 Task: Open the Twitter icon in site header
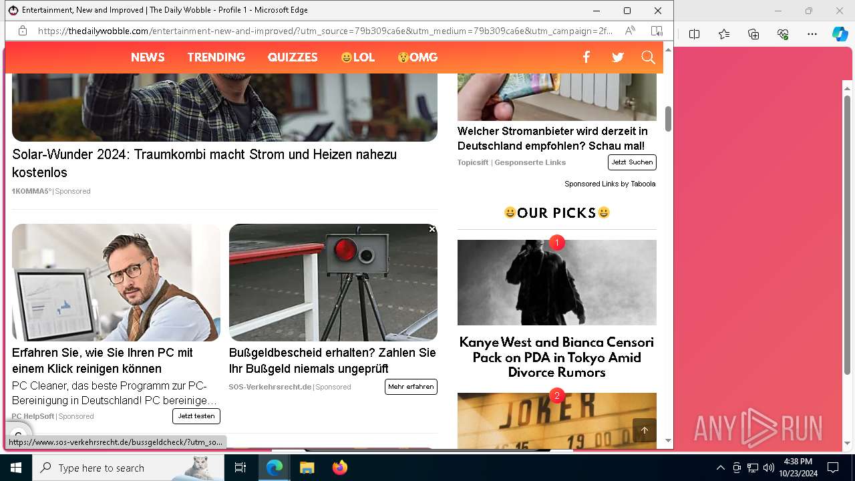pyautogui.click(x=618, y=57)
